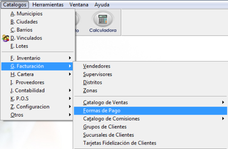Select Formas de Pago menu entry

point(150,111)
